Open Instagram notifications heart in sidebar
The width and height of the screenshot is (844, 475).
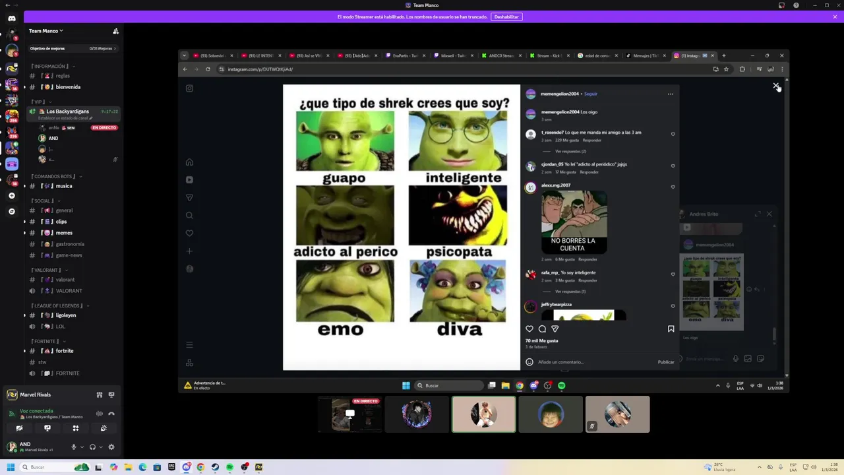(189, 233)
